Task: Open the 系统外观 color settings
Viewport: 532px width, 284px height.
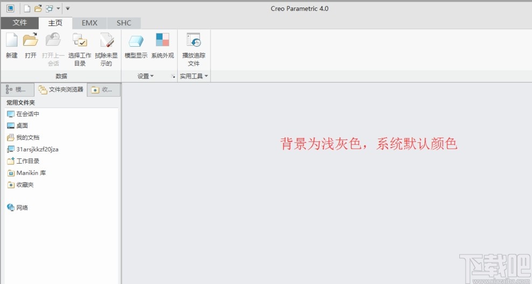Action: (163, 46)
